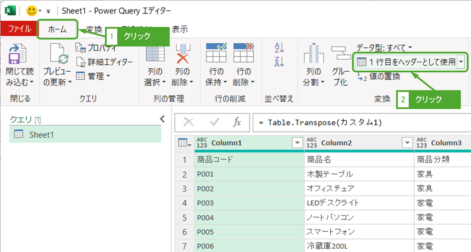Collapse the Queries pane with the chevron
471x252 pixels.
[x=162, y=119]
